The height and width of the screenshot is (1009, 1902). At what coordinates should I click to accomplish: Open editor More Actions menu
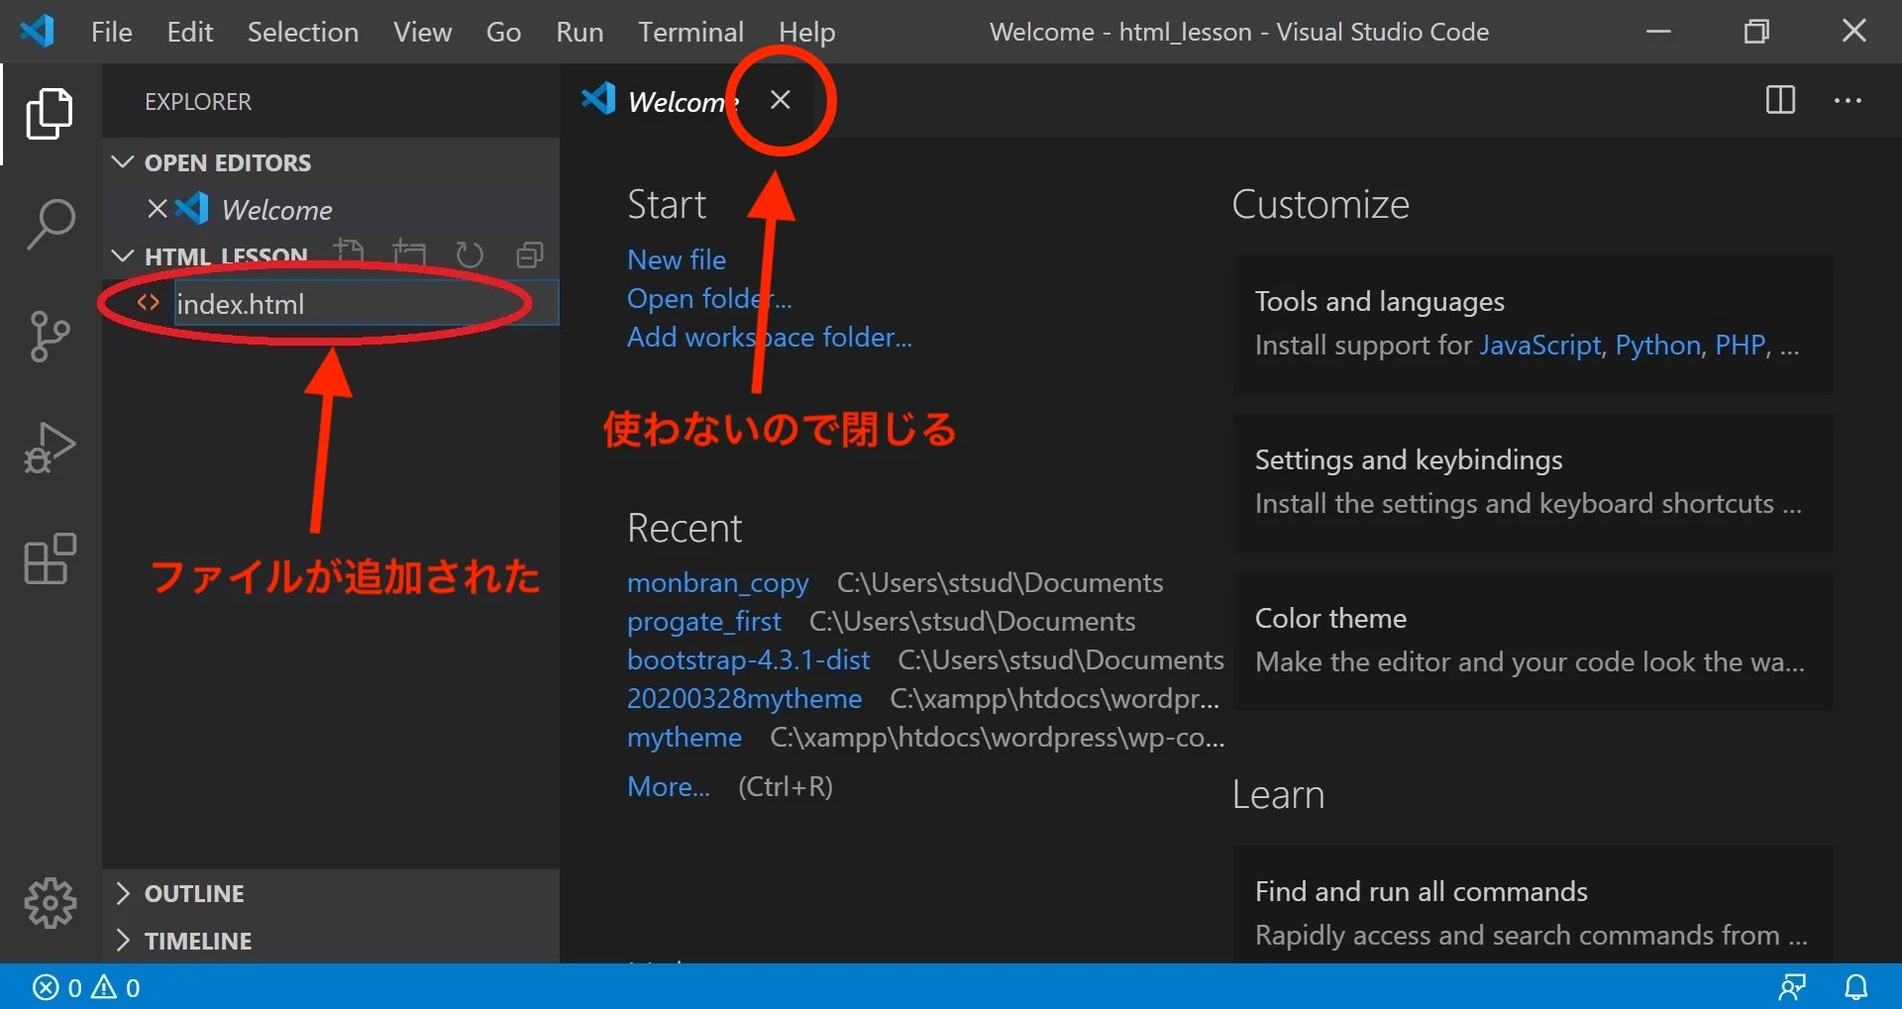pyautogui.click(x=1848, y=100)
